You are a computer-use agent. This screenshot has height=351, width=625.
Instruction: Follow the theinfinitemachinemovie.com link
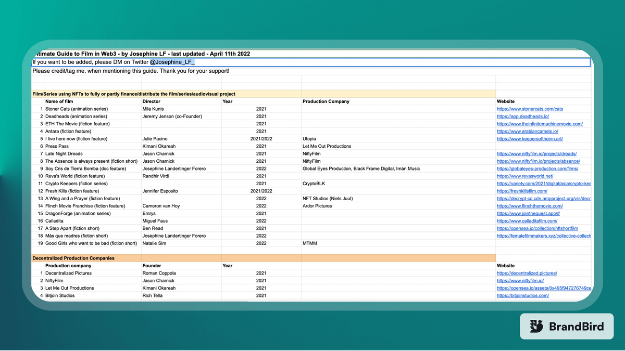coord(540,124)
